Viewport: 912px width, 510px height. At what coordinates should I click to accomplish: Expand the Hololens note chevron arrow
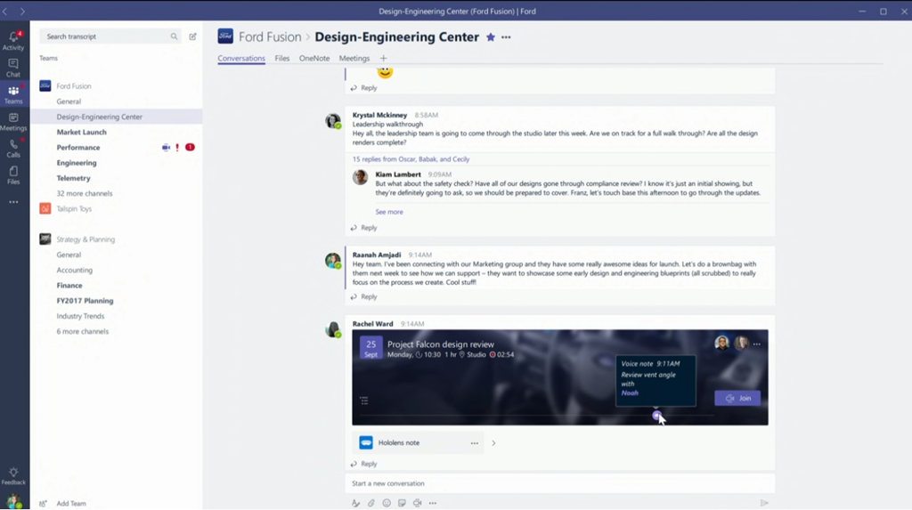[x=493, y=442]
